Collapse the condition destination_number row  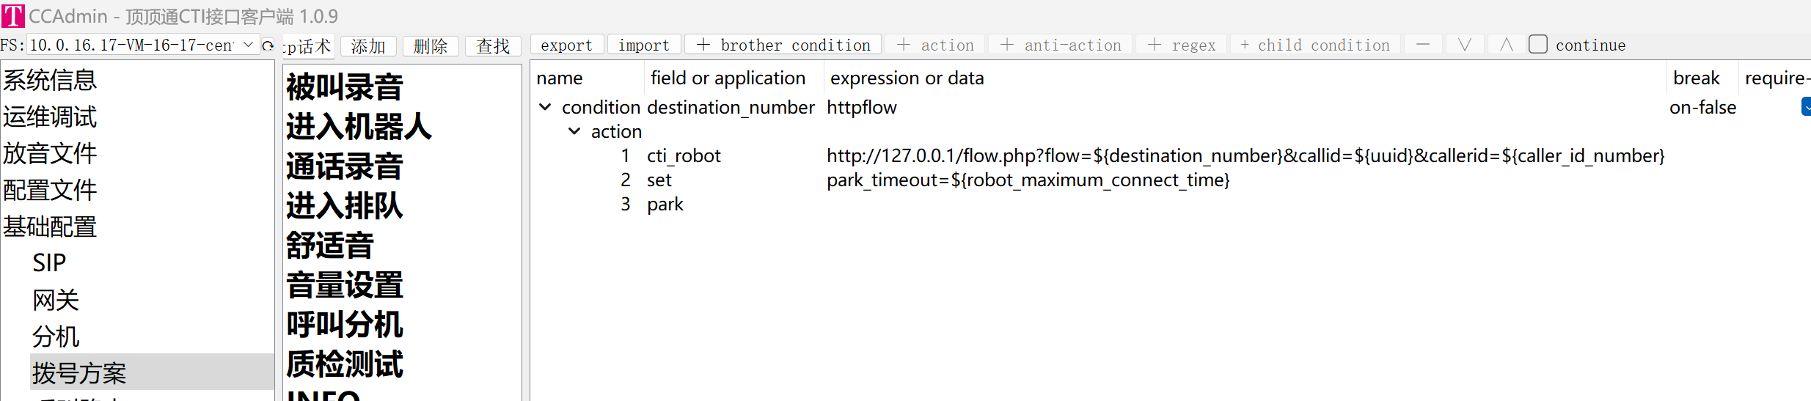[545, 107]
